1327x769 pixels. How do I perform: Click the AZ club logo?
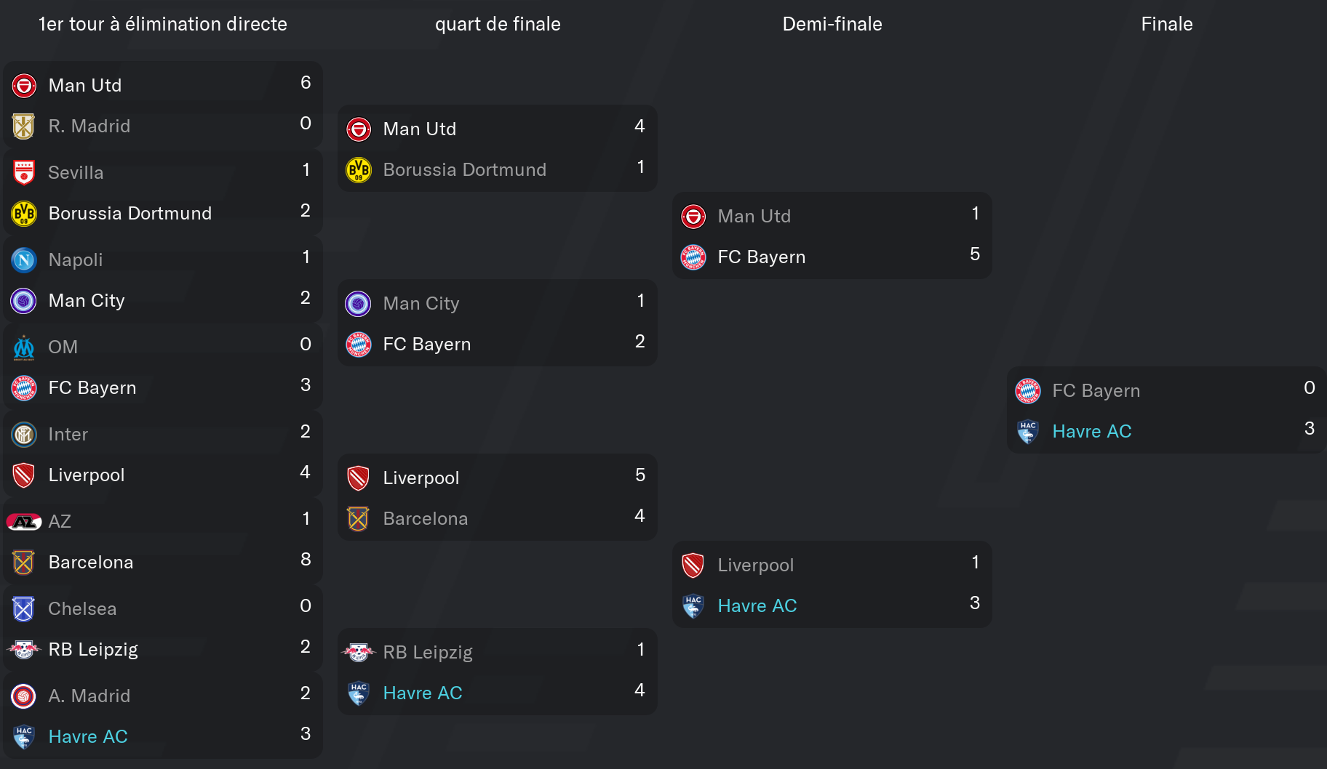point(24,522)
